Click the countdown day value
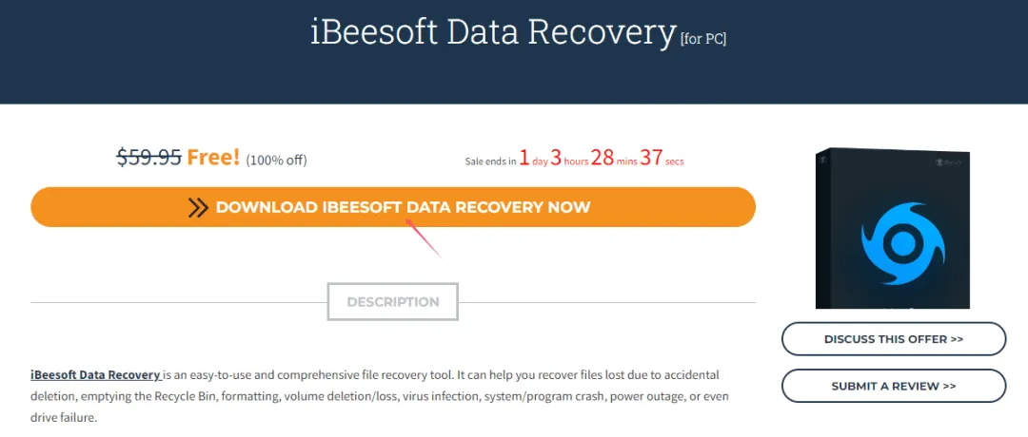This screenshot has width=1028, height=437. click(x=533, y=159)
